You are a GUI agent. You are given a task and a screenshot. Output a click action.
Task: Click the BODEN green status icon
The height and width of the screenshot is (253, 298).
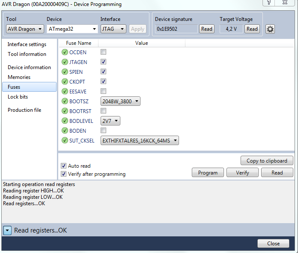65,131
